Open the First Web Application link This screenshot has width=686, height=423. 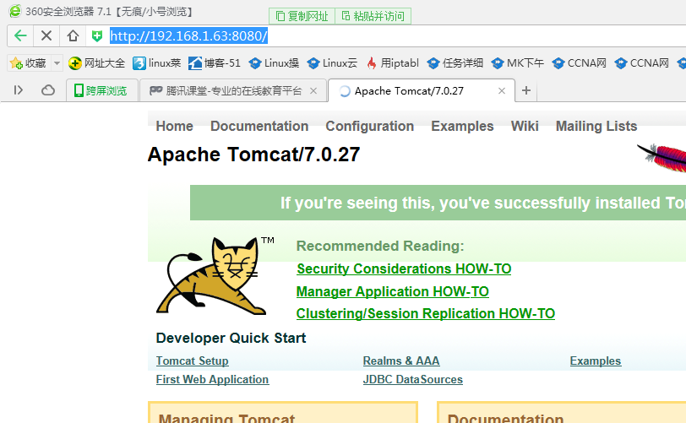tap(212, 379)
